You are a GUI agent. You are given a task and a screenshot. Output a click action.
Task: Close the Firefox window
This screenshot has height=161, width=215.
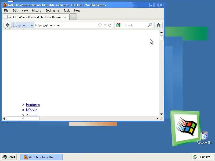pos(161,5)
